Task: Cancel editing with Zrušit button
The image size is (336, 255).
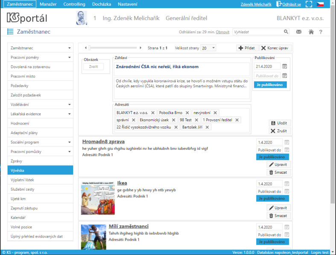Action: tap(280, 131)
